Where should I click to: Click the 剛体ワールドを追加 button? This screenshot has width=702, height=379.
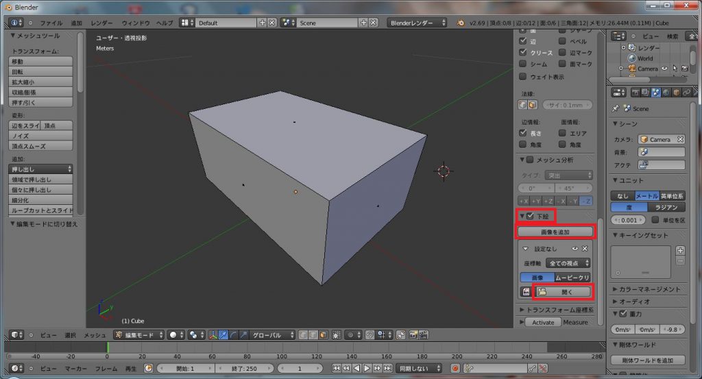point(648,360)
